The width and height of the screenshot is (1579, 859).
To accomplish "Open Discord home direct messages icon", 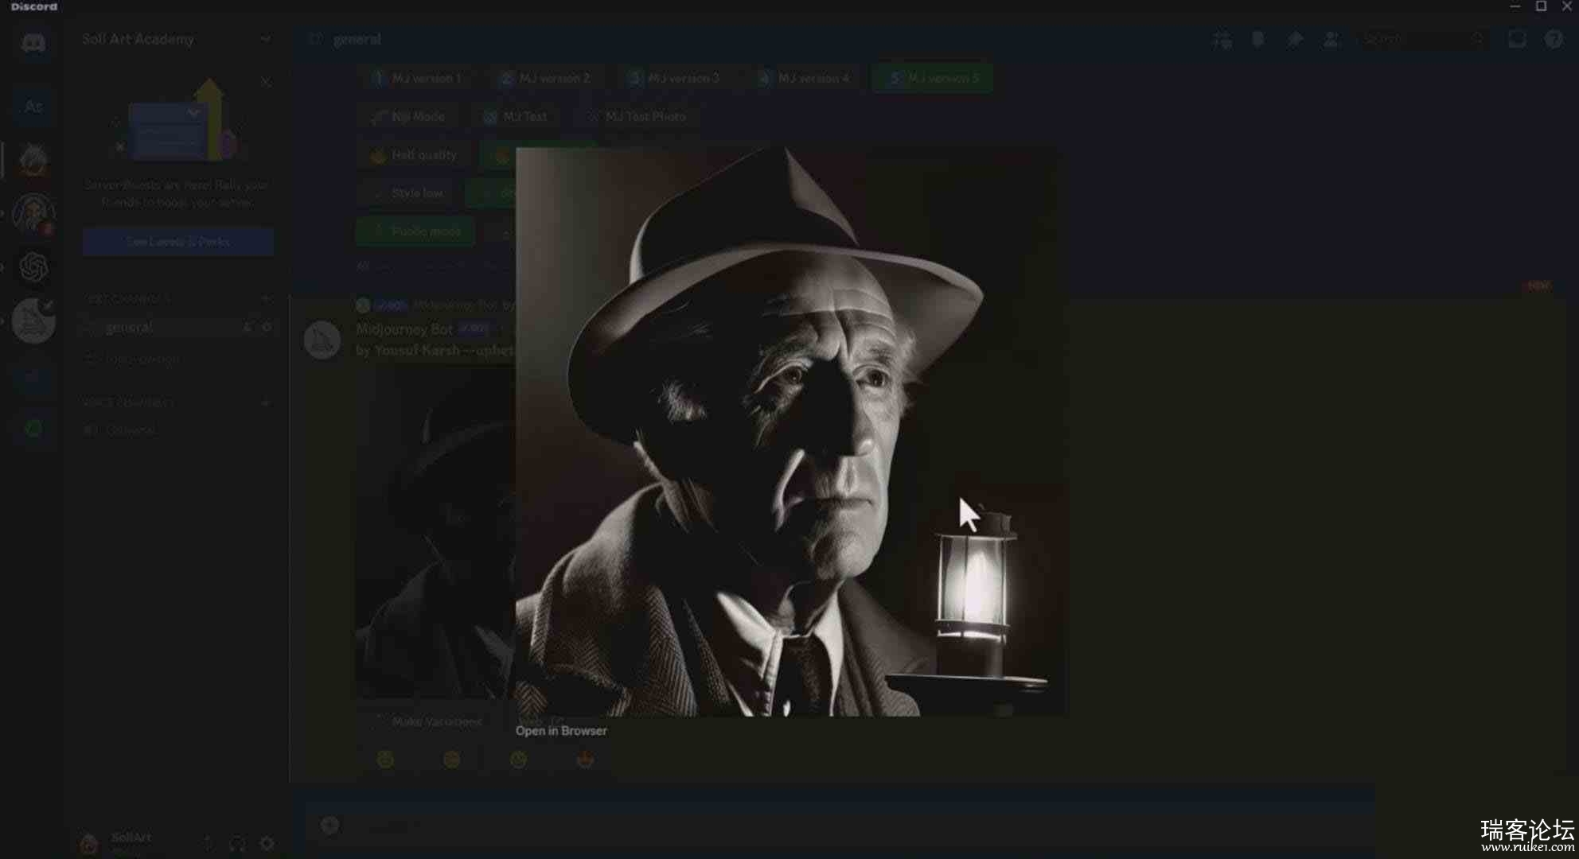I will click(33, 41).
